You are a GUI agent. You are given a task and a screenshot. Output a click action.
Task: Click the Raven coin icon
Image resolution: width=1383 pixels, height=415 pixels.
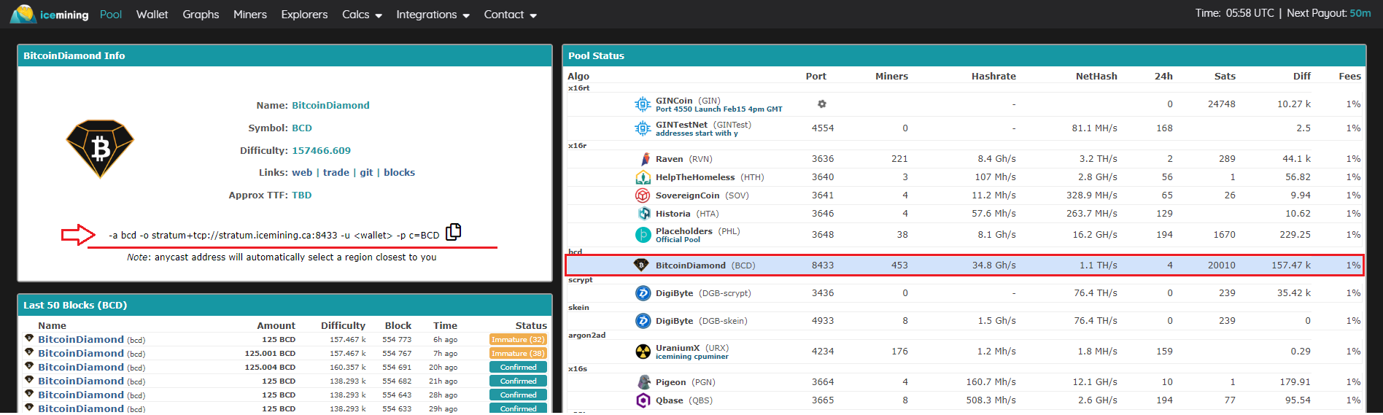click(645, 159)
